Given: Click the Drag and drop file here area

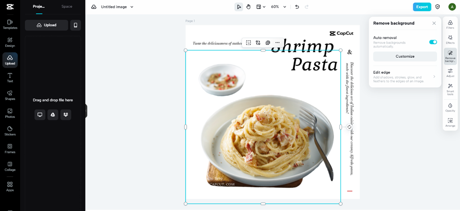Looking at the screenshot, I should click(53, 100).
